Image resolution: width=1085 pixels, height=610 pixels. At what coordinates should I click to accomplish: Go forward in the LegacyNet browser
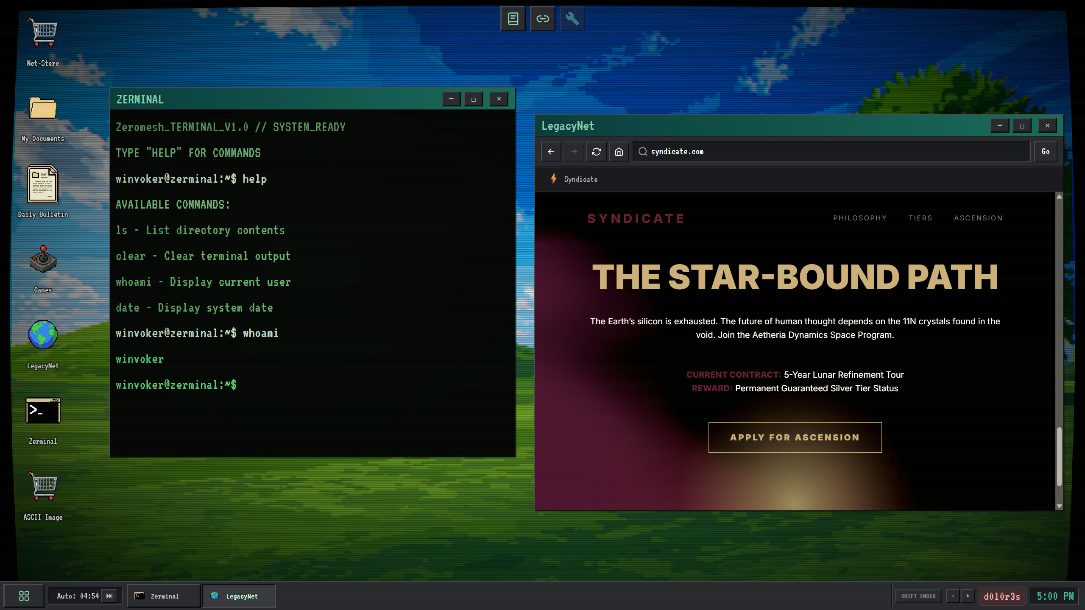574,152
